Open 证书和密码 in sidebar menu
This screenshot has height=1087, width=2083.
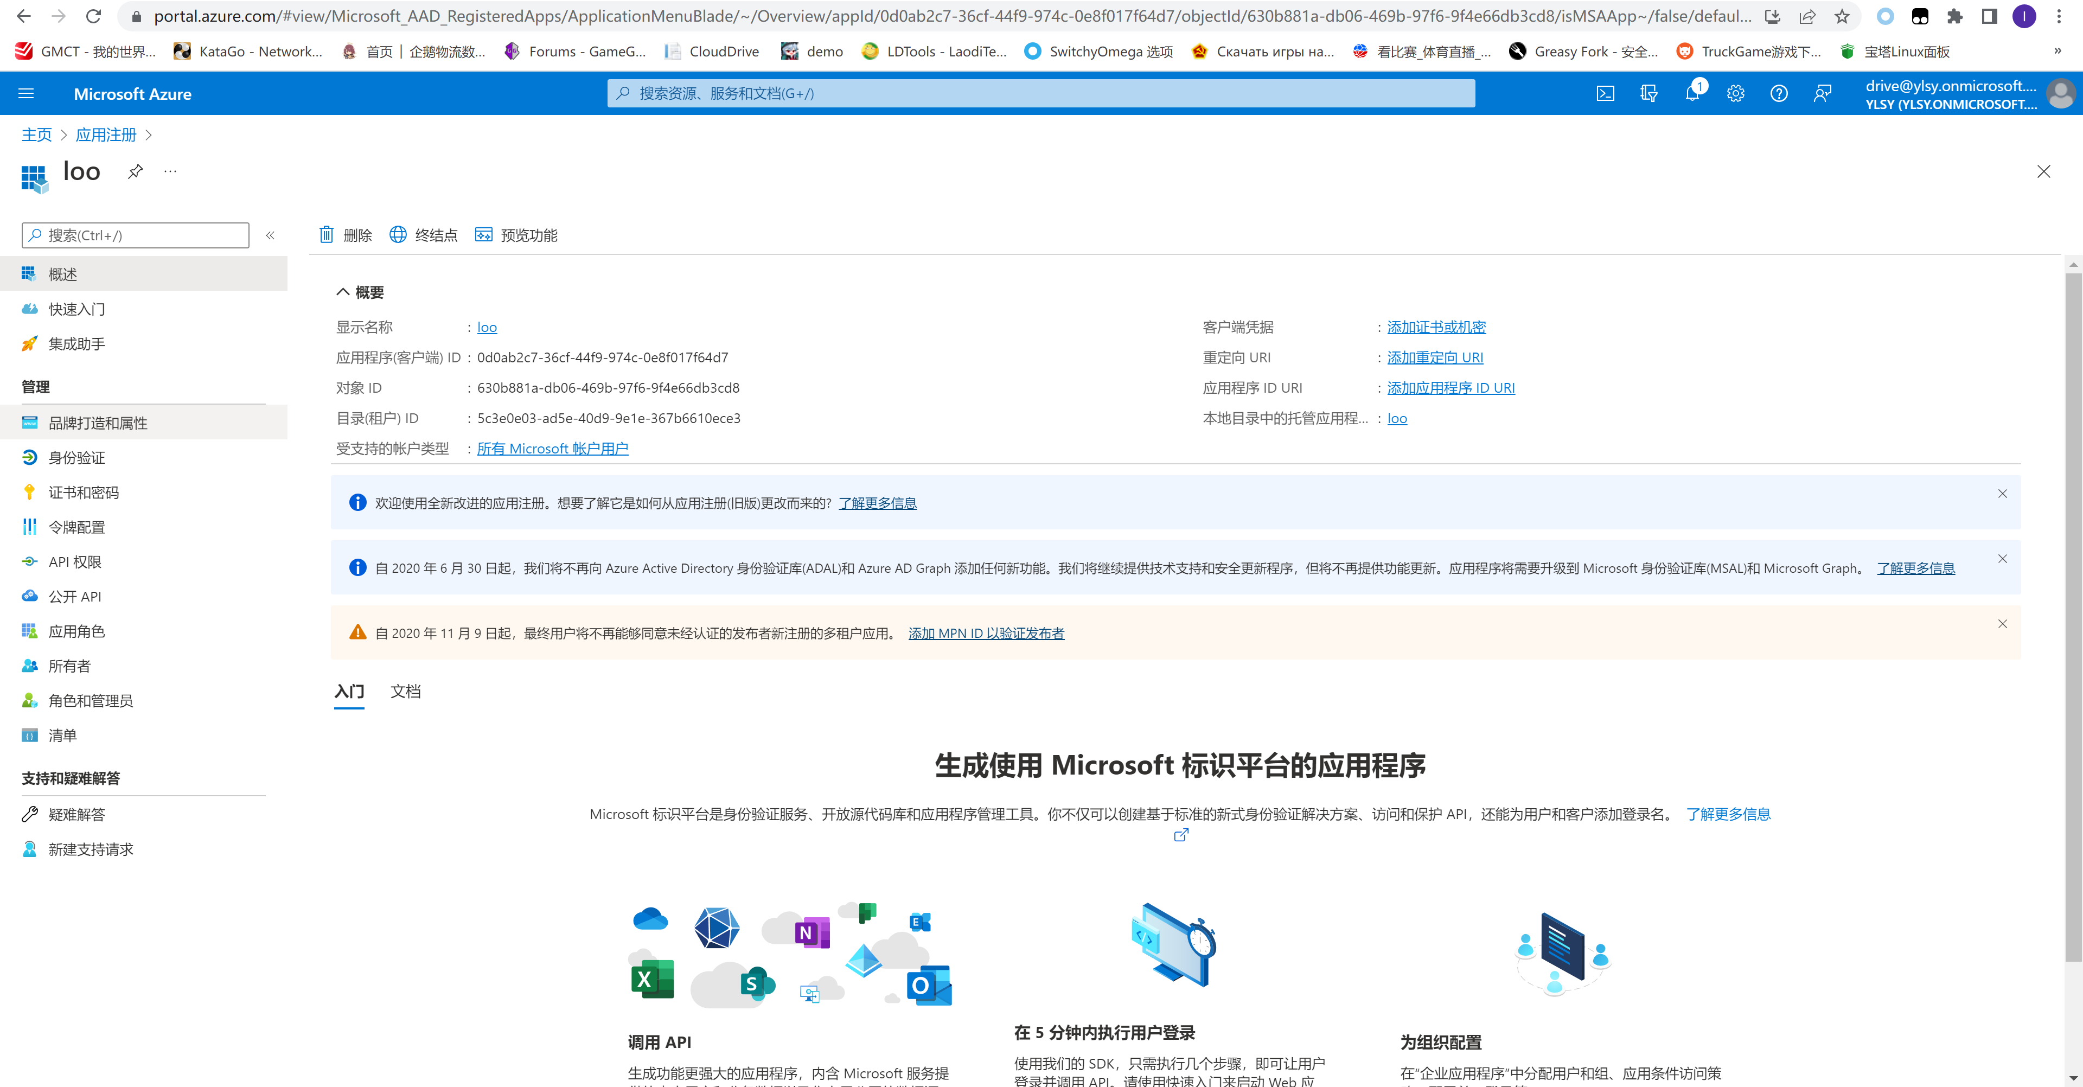coord(84,493)
